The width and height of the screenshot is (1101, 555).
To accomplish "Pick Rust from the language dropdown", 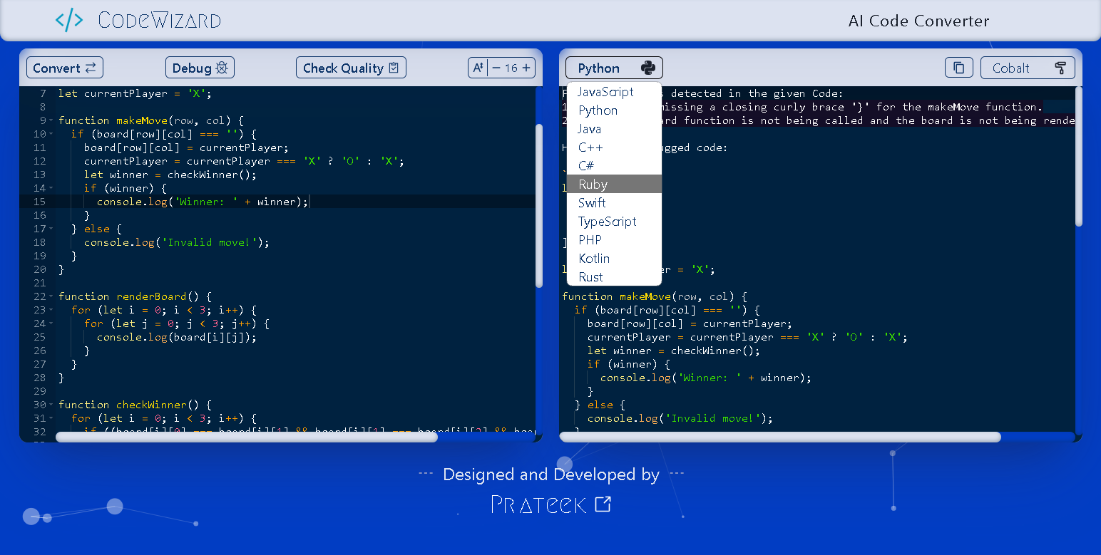I will [x=591, y=277].
